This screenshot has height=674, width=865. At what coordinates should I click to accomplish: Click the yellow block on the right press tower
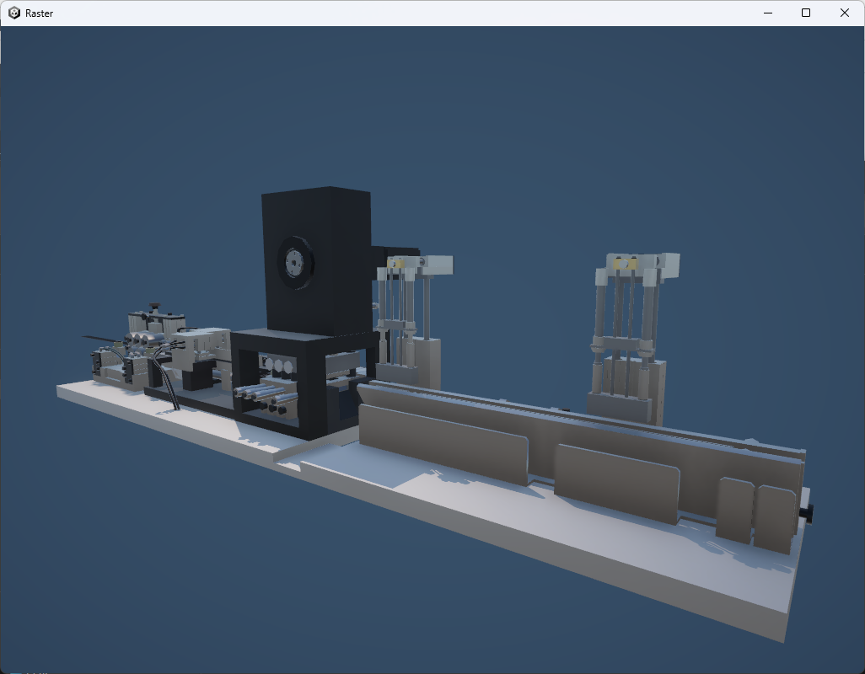click(630, 264)
